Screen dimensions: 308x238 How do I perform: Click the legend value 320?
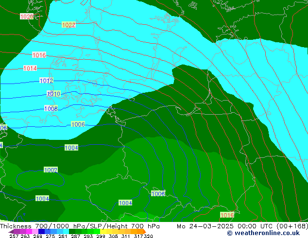tap(148, 236)
